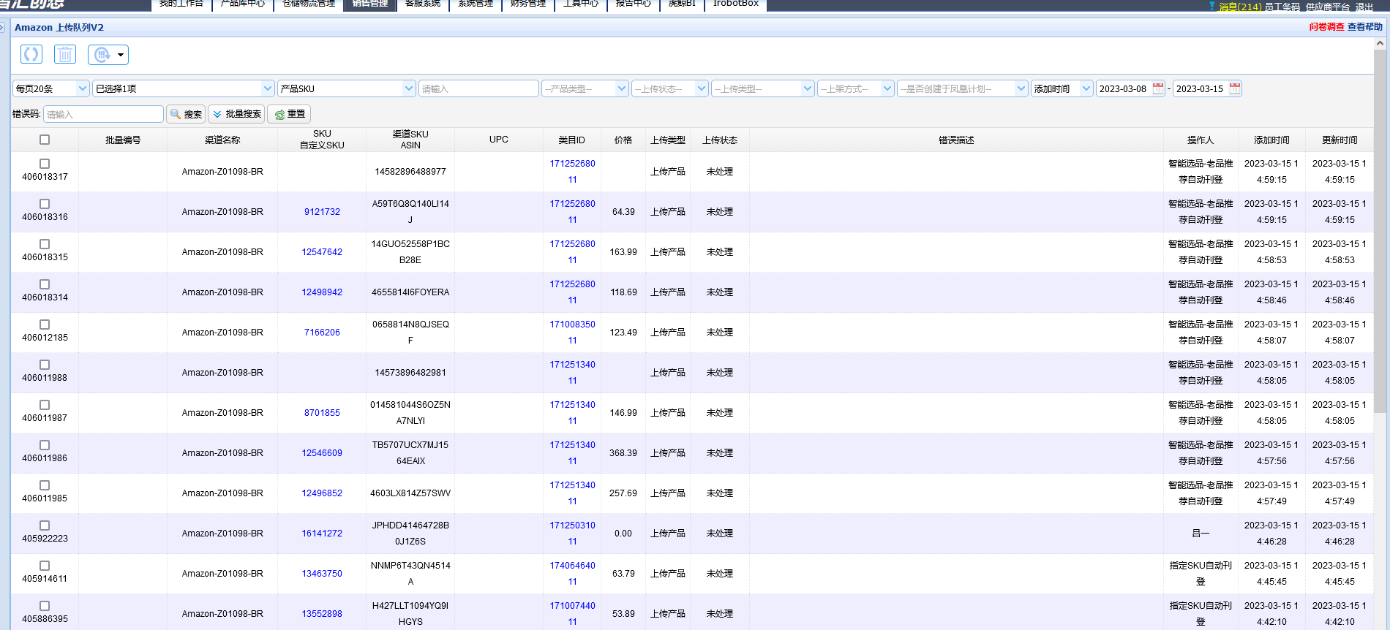Open the 上架方式 dropdown
Image resolution: width=1390 pixels, height=630 pixels.
[x=855, y=88]
